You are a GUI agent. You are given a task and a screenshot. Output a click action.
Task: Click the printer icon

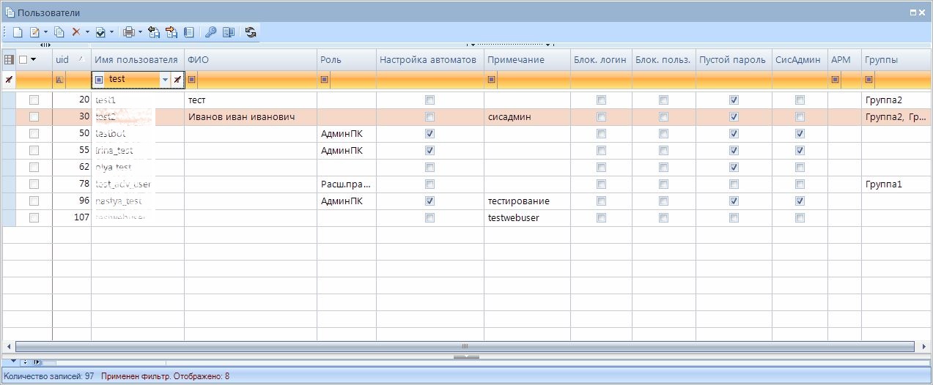point(129,32)
